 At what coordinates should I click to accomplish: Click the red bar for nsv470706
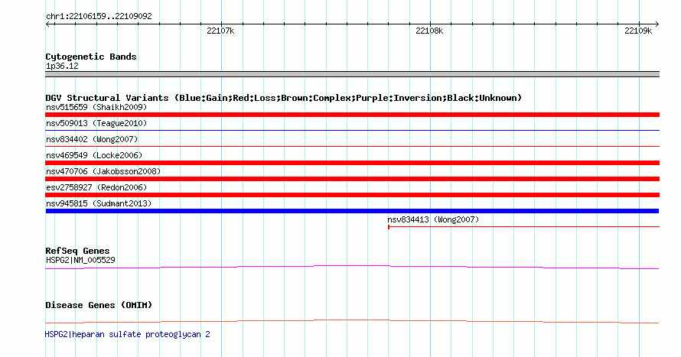[x=352, y=179]
